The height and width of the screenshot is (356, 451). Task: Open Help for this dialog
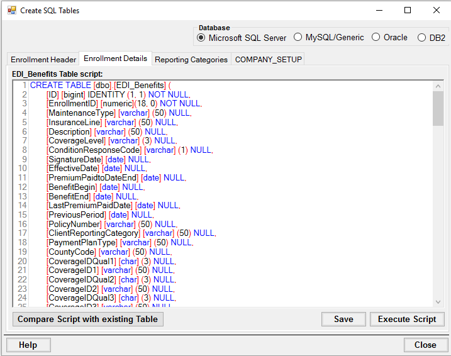pos(28,345)
